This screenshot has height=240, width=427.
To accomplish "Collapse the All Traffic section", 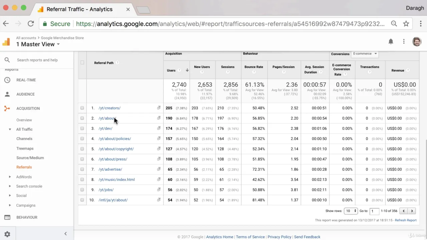I will coord(10,129).
